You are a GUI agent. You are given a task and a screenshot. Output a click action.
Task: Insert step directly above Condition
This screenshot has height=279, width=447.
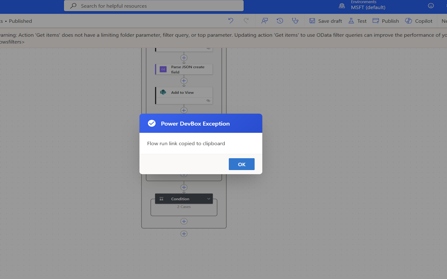184,188
